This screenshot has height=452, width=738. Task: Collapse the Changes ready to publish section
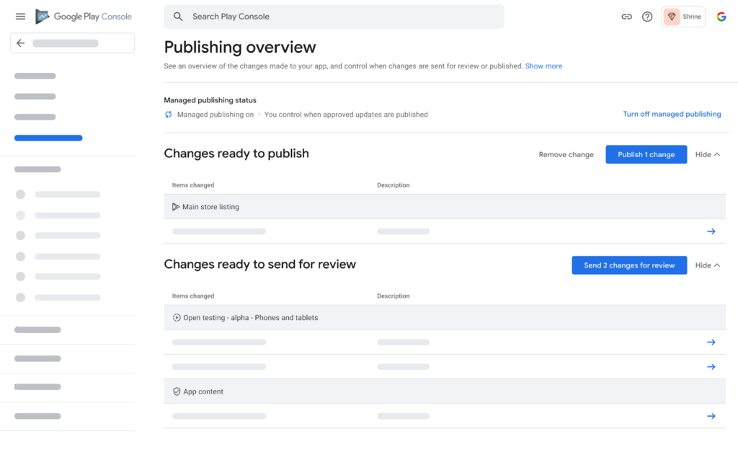[707, 154]
